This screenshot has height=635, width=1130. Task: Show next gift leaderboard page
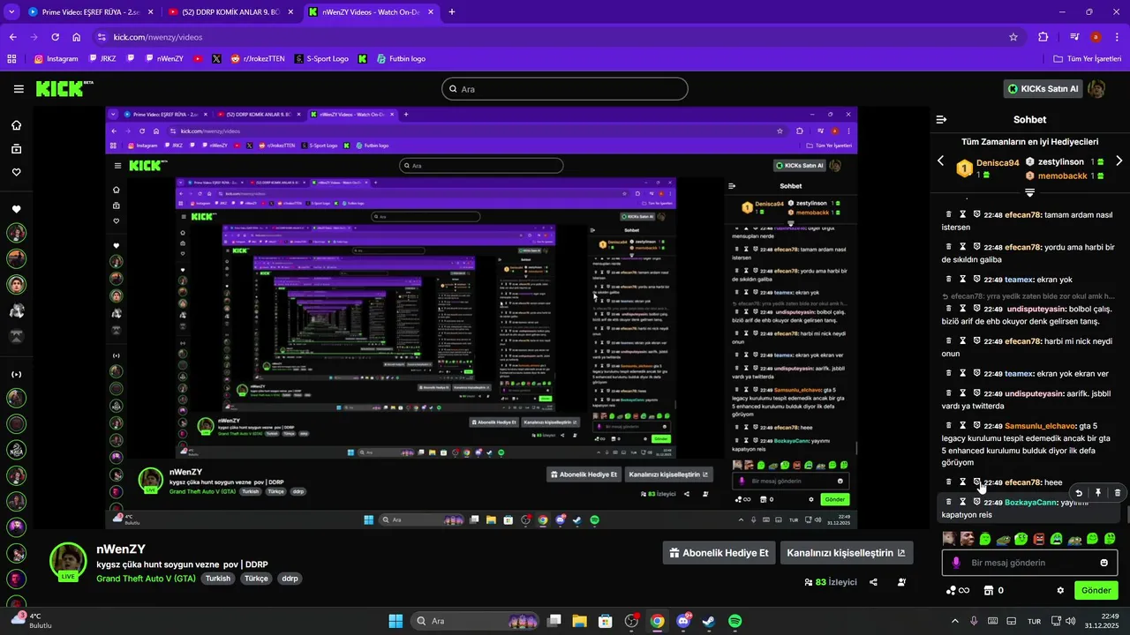(1119, 161)
